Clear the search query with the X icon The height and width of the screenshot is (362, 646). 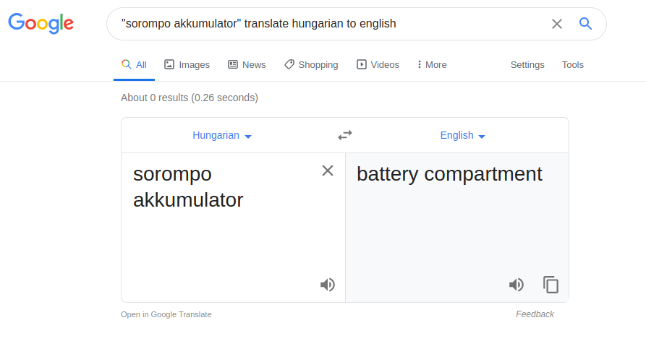[556, 24]
